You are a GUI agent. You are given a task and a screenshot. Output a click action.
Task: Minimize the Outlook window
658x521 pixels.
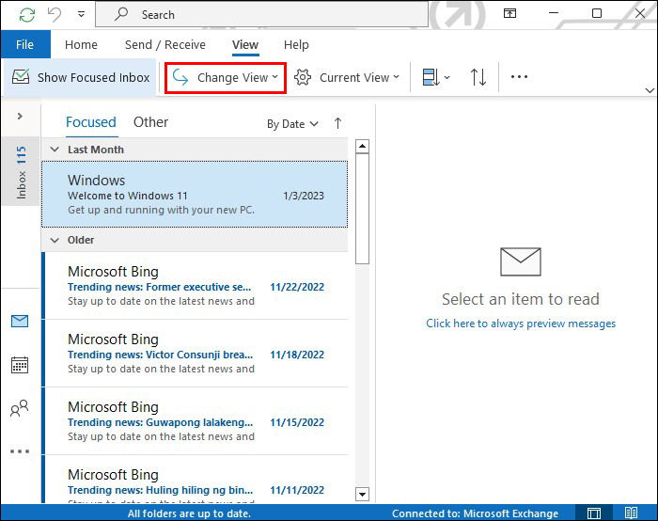[554, 13]
